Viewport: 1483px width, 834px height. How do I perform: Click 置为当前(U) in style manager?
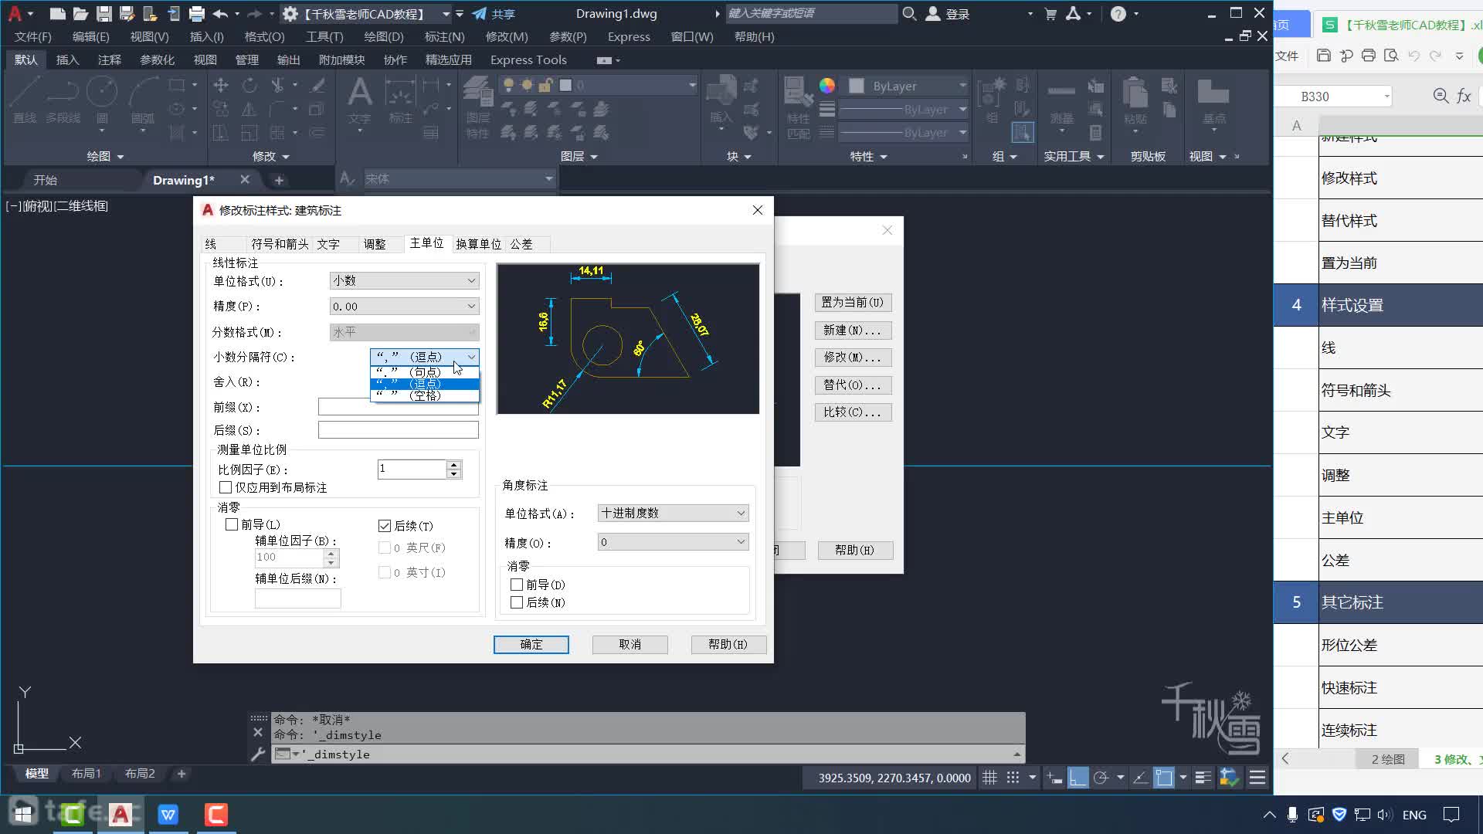point(853,302)
